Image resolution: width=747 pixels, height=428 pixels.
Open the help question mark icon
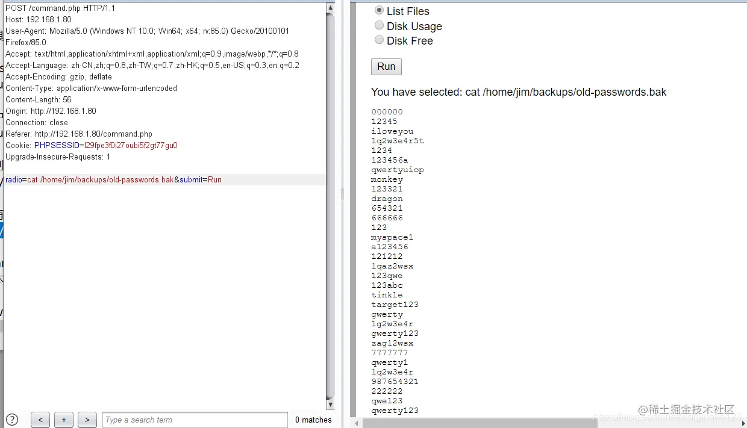pos(12,420)
